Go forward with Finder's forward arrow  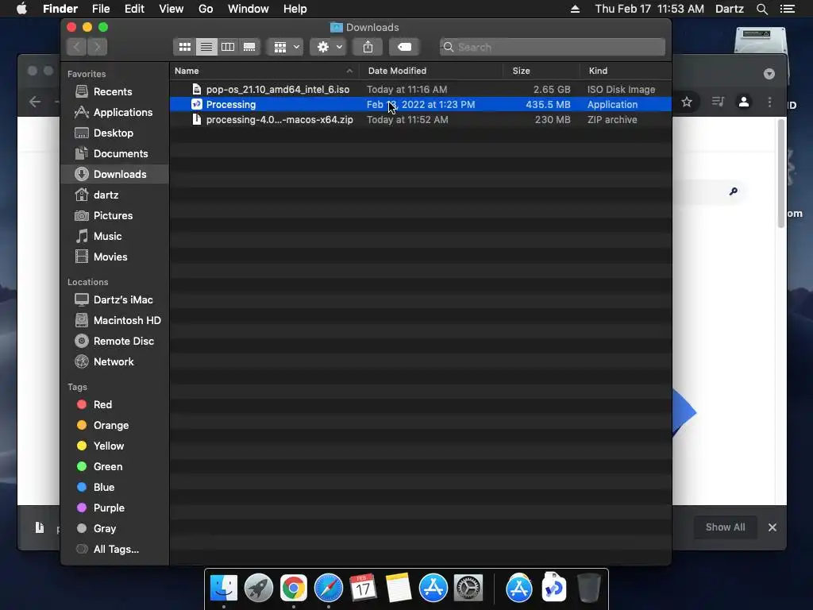97,47
